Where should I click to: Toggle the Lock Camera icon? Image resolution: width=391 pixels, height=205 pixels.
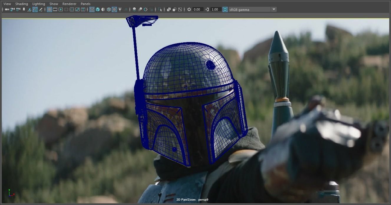coord(12,9)
